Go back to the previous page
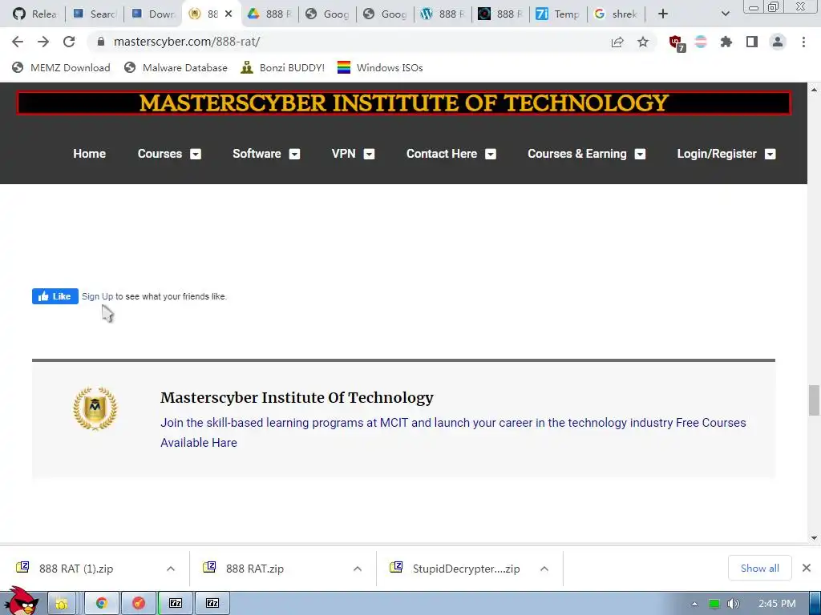Viewport: 821px width, 615px height. coord(18,42)
